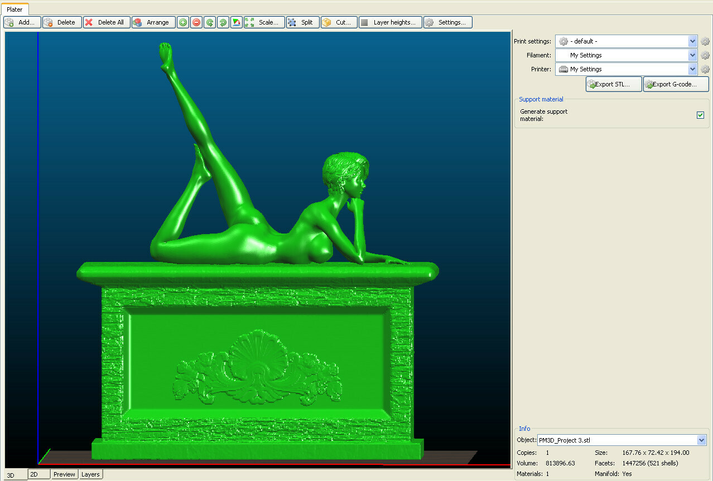The height and width of the screenshot is (481, 713).
Task: Open Filament settings gear icon
Action: (705, 55)
